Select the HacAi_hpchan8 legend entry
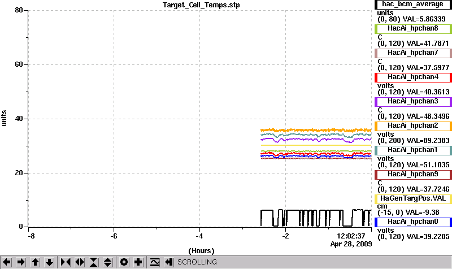Viewport: 452px width, 269px height. click(x=413, y=29)
